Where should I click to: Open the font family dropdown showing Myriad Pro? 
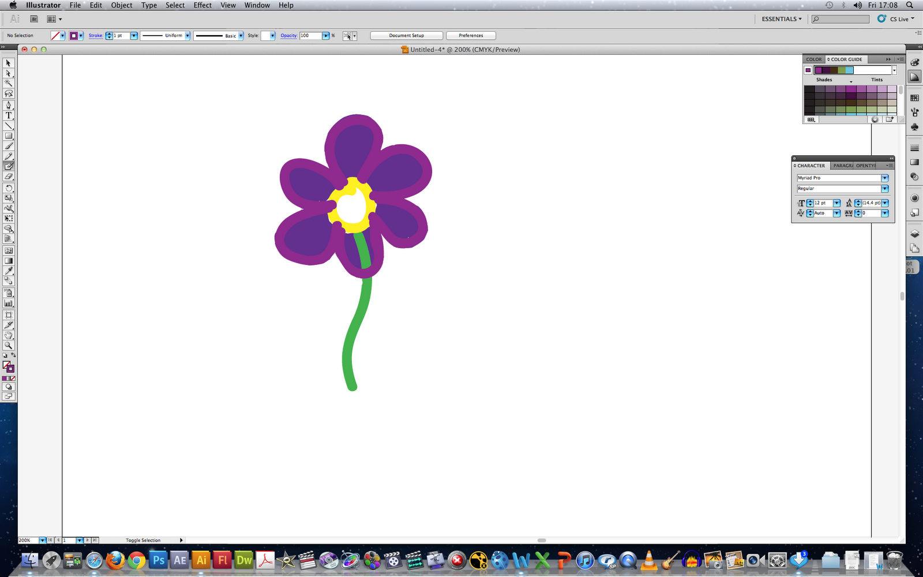click(884, 178)
